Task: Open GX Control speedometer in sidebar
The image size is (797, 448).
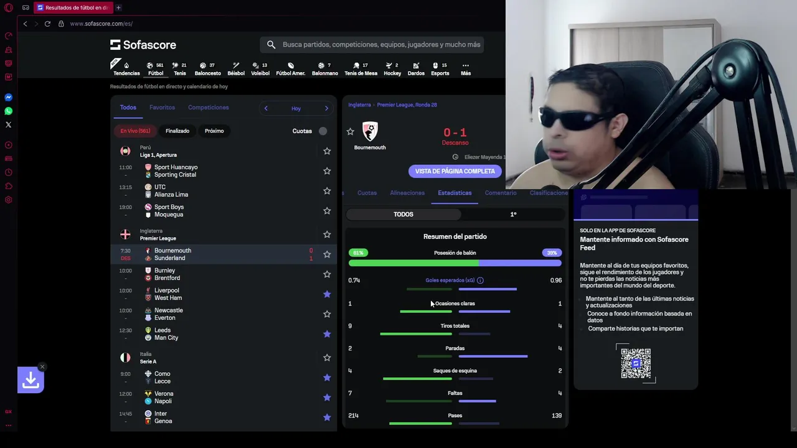Action: click(x=9, y=35)
